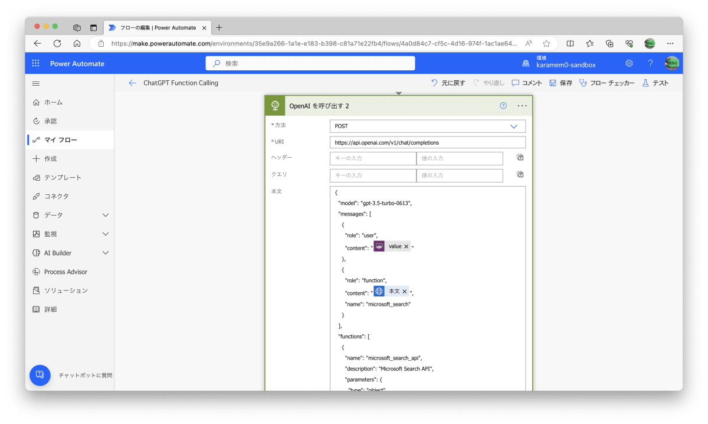Open help question mark in the header

pos(650,63)
